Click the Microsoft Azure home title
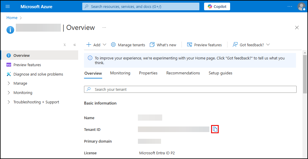Viewport: 308px width, 159px height. pos(36,6)
